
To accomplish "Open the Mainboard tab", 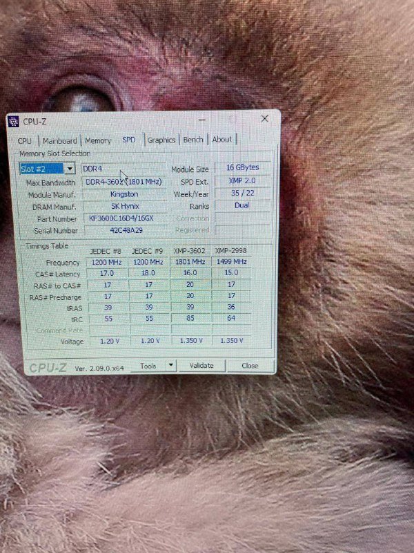I will [x=60, y=140].
